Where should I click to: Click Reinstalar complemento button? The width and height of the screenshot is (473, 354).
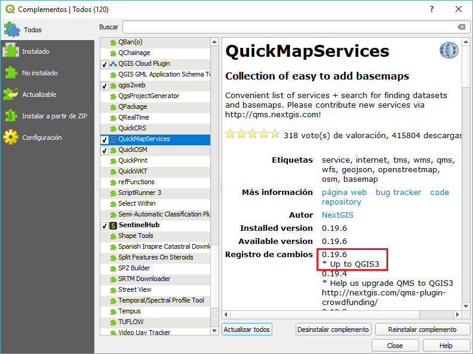point(422,329)
